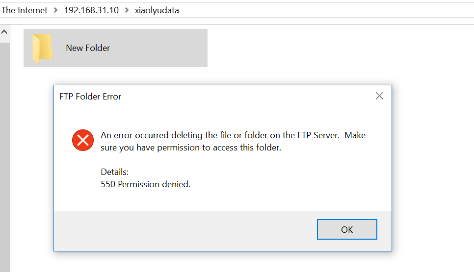Image resolution: width=474 pixels, height=272 pixels.
Task: Select xiaolyudata in the address path
Action: (x=157, y=10)
